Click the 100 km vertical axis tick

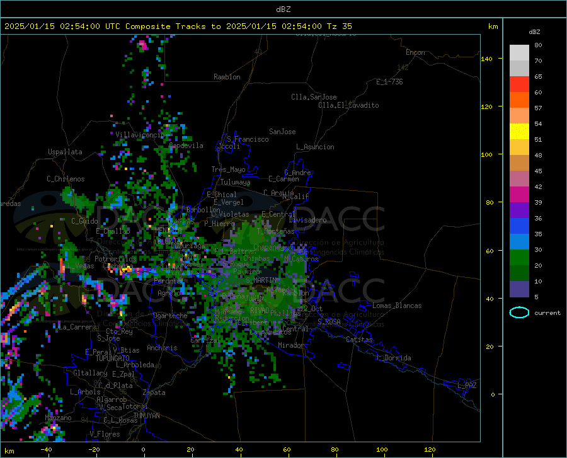coord(487,154)
